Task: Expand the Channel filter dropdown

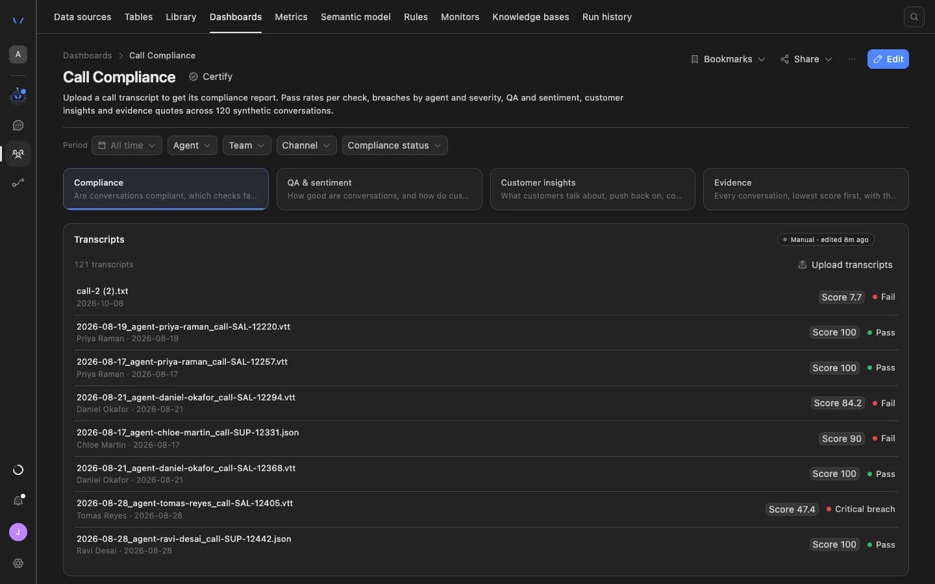Action: (x=306, y=145)
